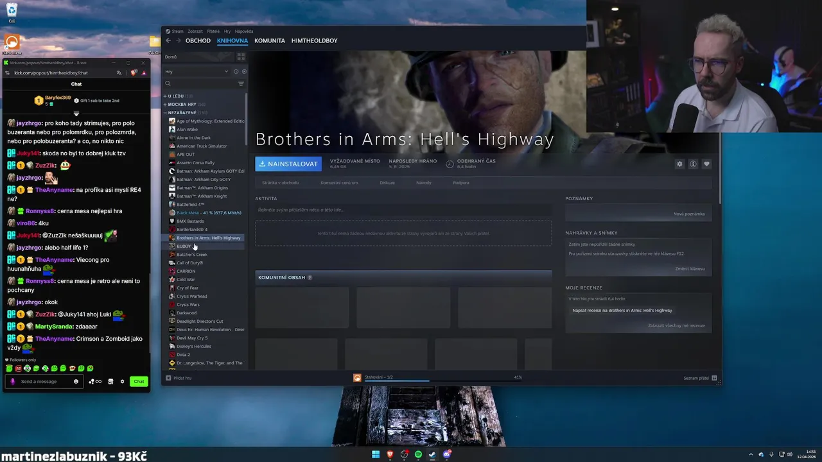The height and width of the screenshot is (462, 822).
Task: Open Podpora link for the game
Action: point(461,183)
